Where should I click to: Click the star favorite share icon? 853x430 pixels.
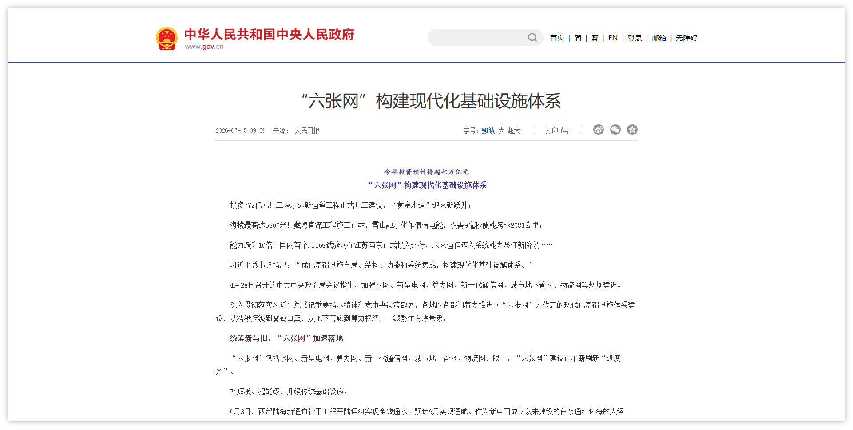(x=632, y=130)
